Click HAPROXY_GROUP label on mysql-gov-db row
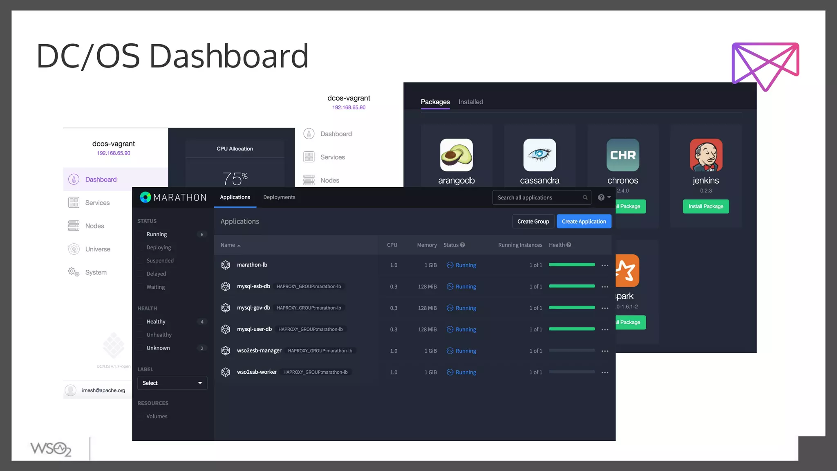 (x=309, y=308)
